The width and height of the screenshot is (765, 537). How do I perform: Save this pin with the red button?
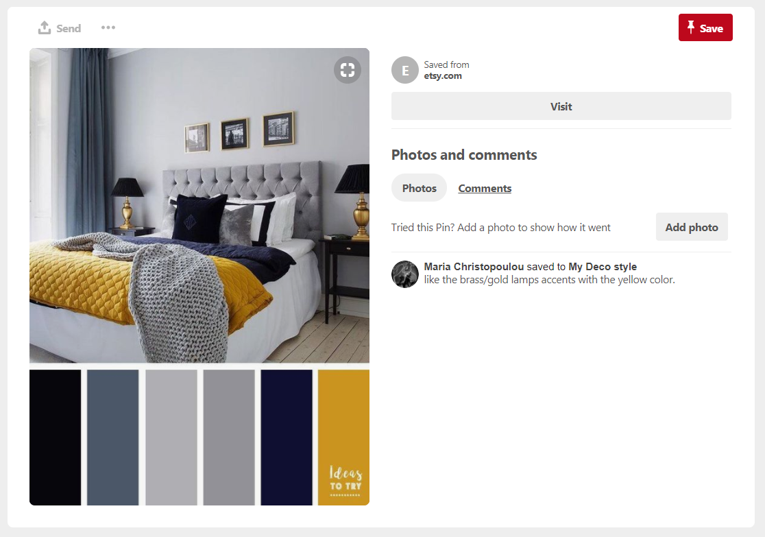pos(705,27)
